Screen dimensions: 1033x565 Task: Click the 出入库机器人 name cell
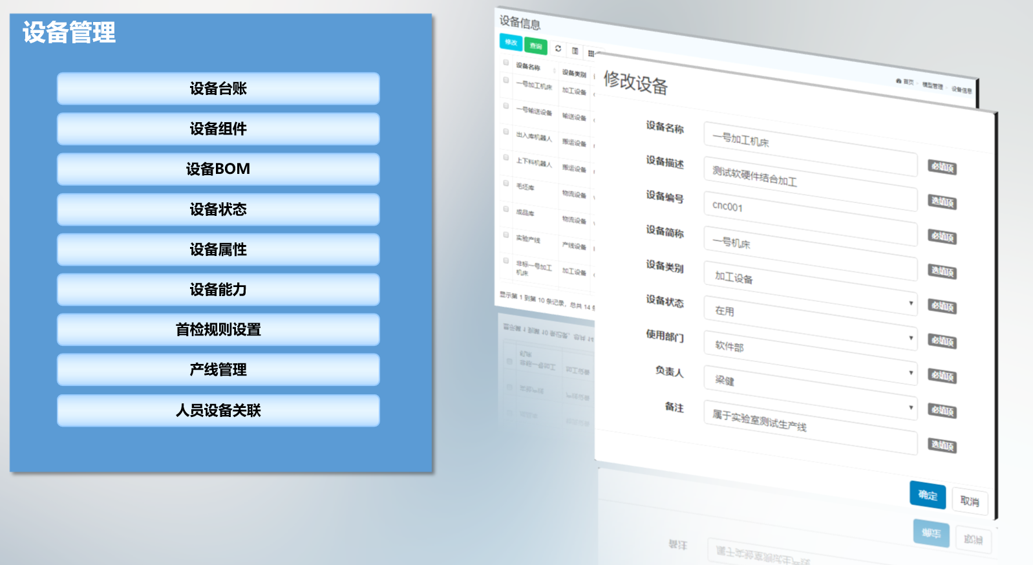(534, 137)
